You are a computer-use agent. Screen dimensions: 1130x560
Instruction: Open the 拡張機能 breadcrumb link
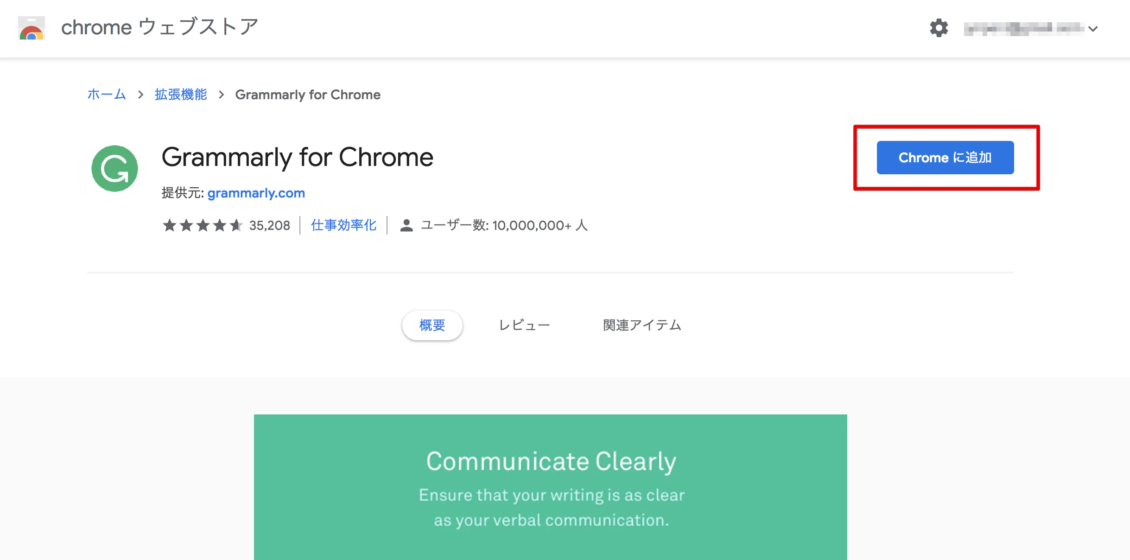point(181,95)
